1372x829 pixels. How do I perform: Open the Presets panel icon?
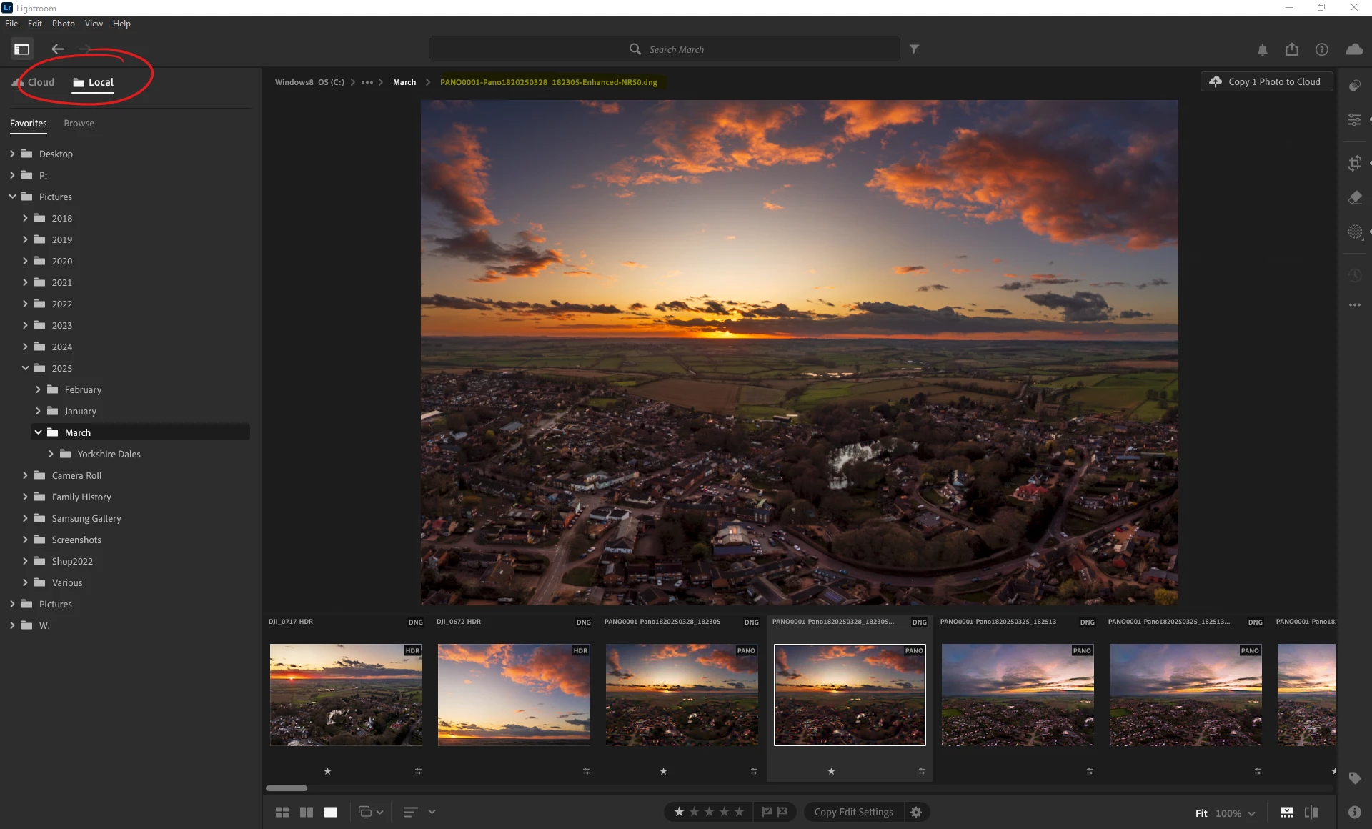(x=1354, y=86)
